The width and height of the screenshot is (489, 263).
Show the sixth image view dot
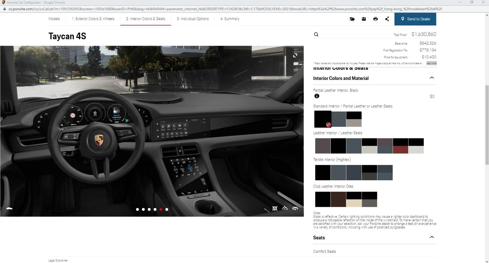point(167,210)
